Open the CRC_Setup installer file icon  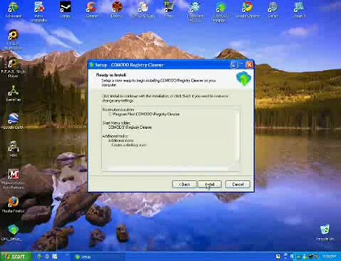(x=13, y=233)
